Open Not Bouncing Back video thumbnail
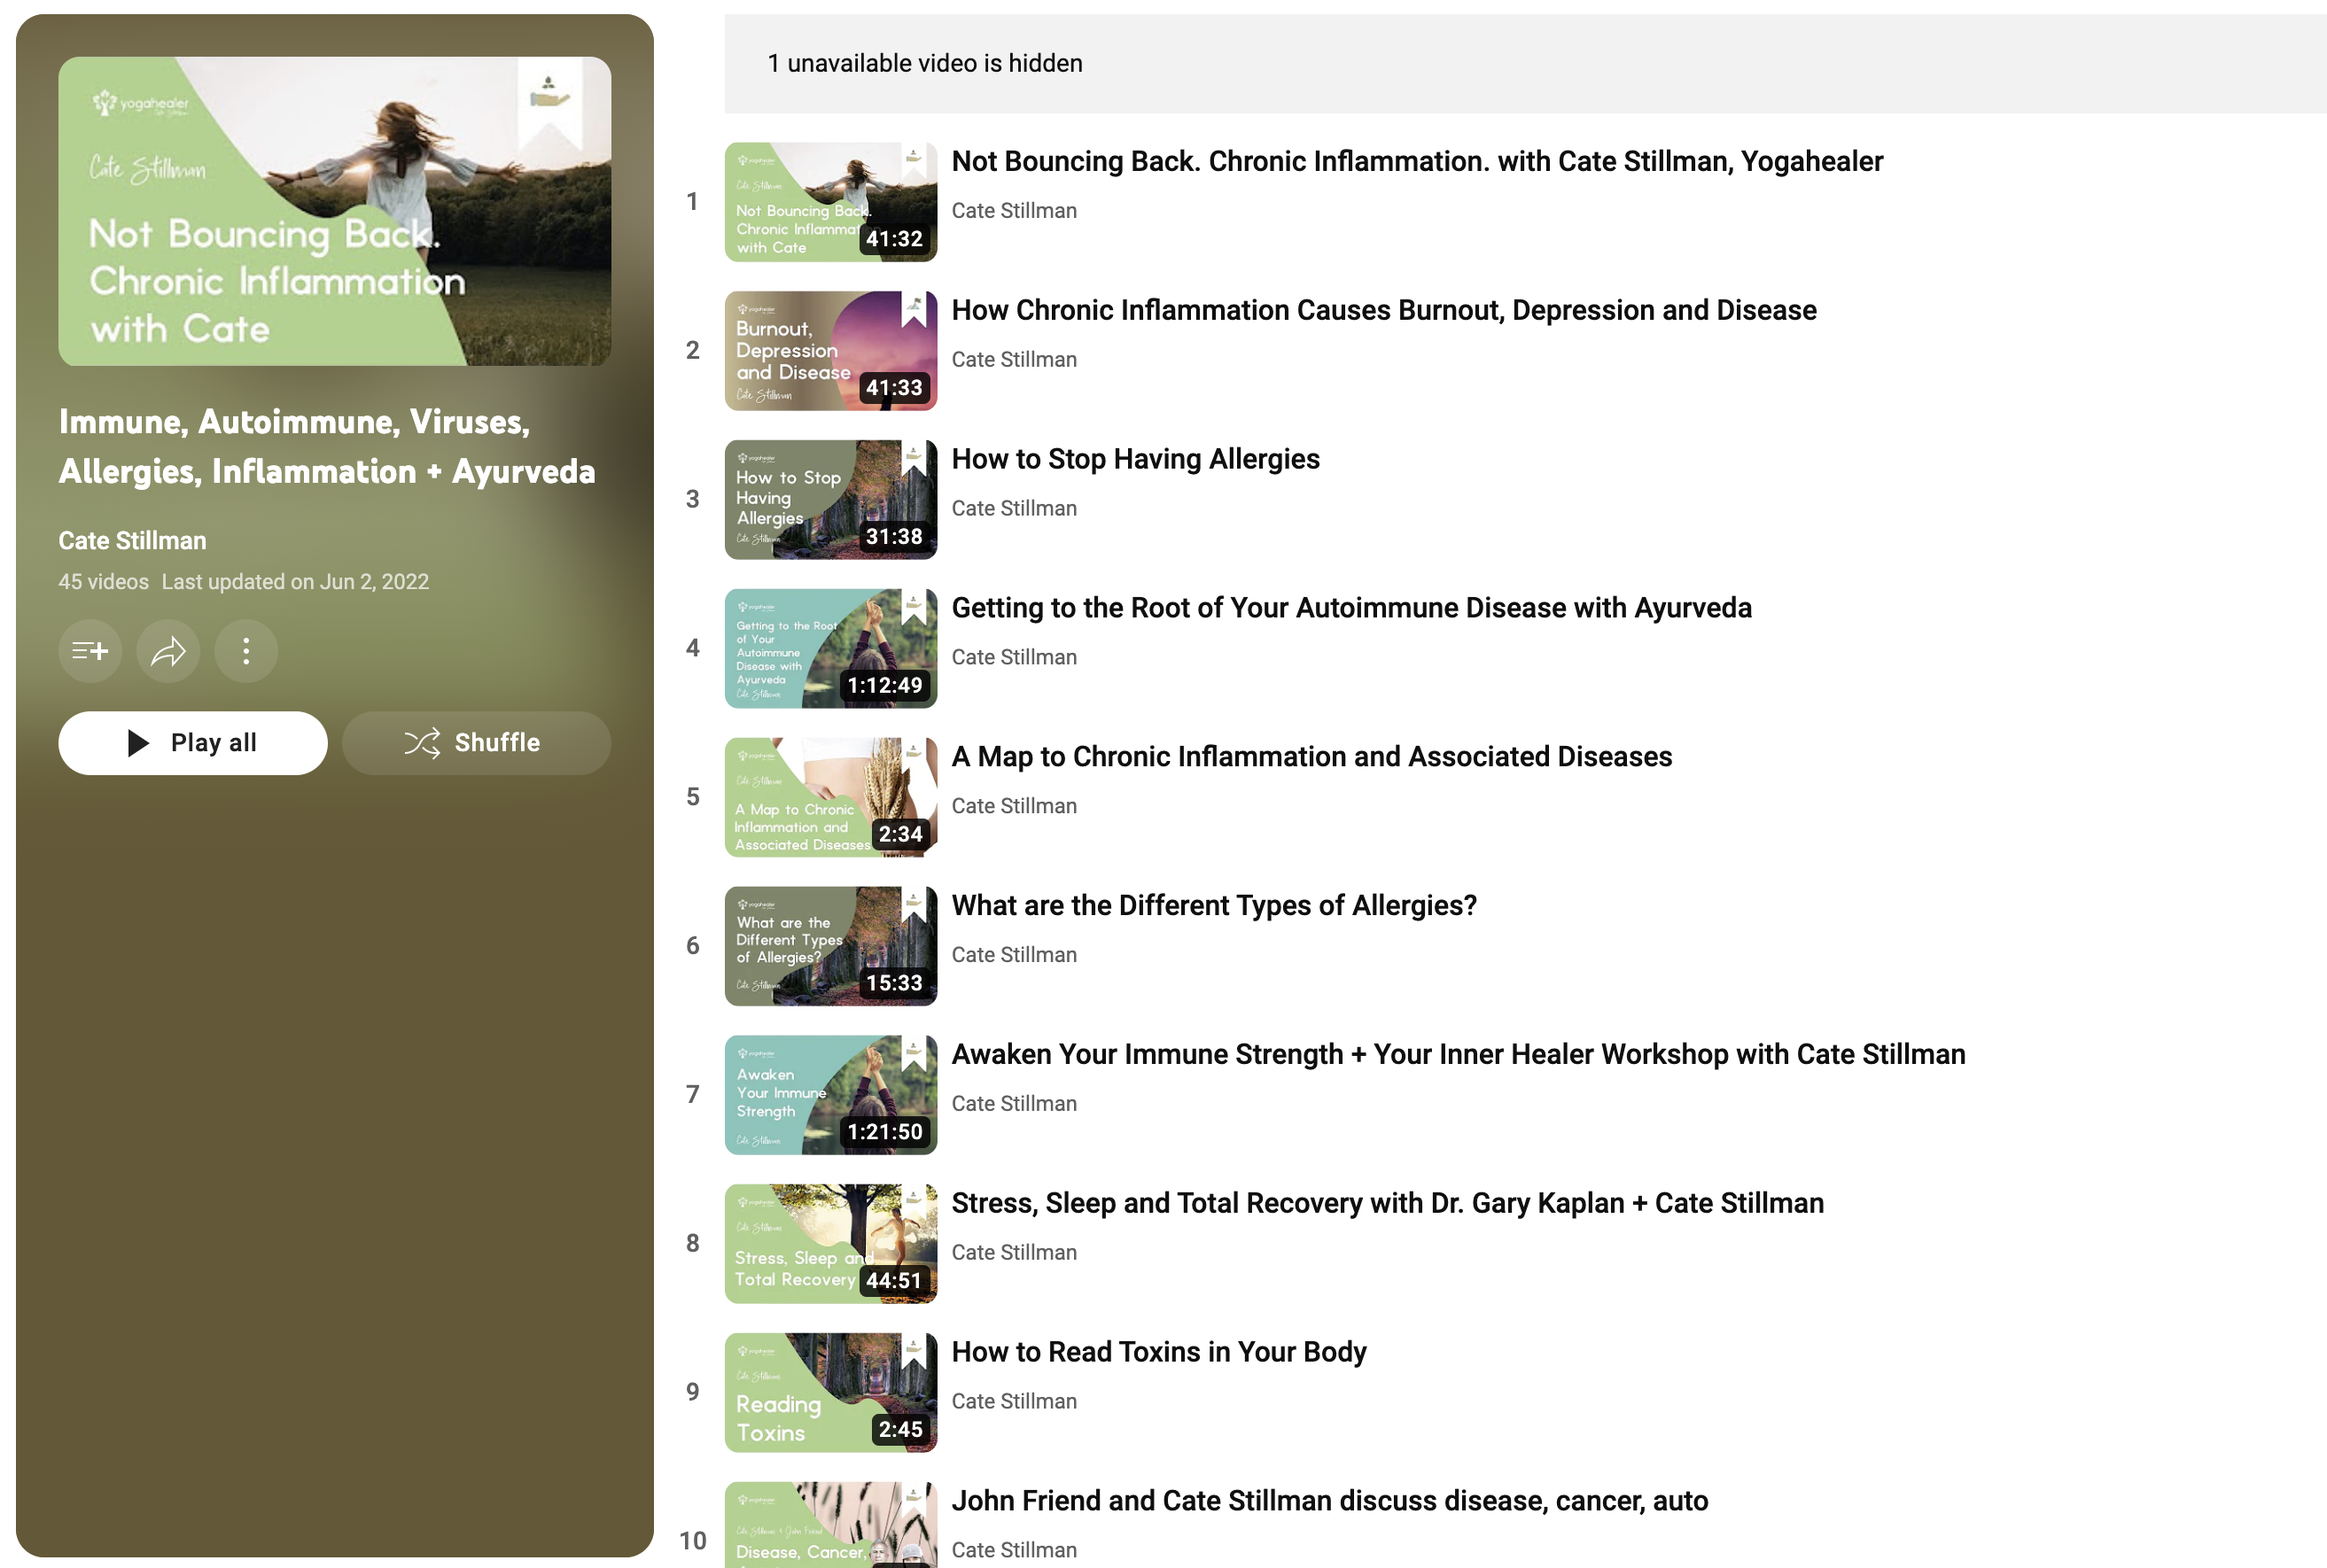This screenshot has height=1568, width=2327. 830,202
